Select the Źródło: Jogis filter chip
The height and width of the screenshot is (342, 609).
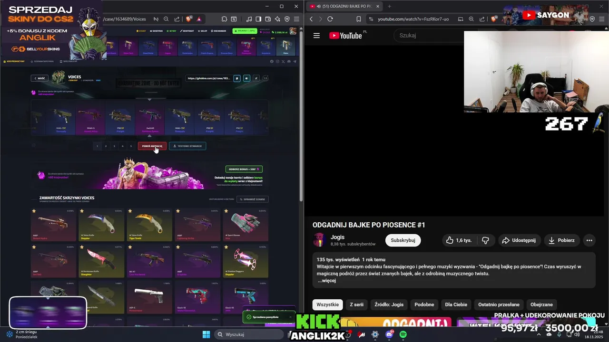[389, 304]
